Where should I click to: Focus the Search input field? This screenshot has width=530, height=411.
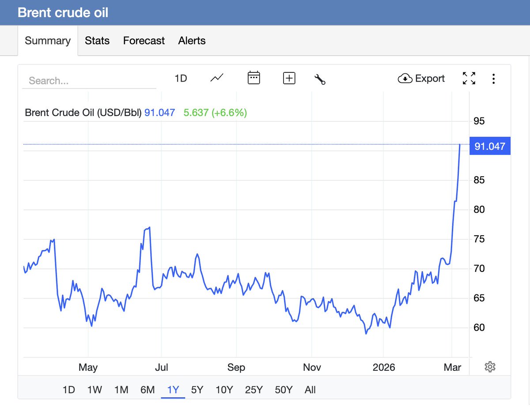coord(89,81)
